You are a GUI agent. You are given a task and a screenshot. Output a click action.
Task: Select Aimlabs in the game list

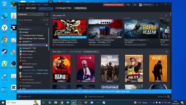click(x=25, y=32)
